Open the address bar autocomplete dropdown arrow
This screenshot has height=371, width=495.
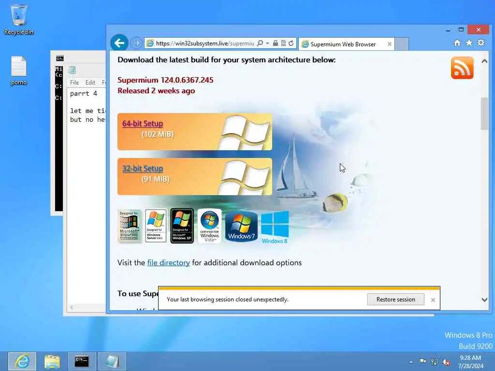pyautogui.click(x=267, y=43)
